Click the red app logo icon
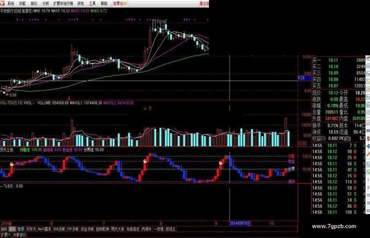Screen dimensions: 370x238 click(2, 3)
